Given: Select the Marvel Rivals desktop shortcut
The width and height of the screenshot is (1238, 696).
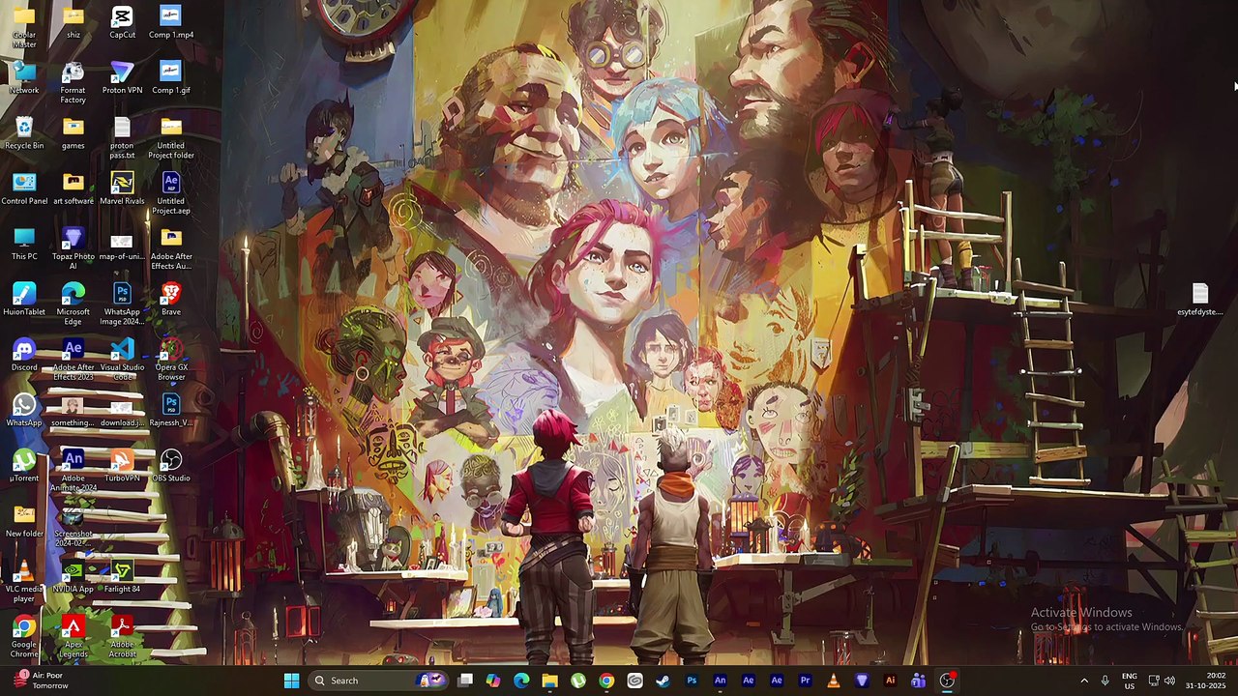Looking at the screenshot, I should pos(122,188).
